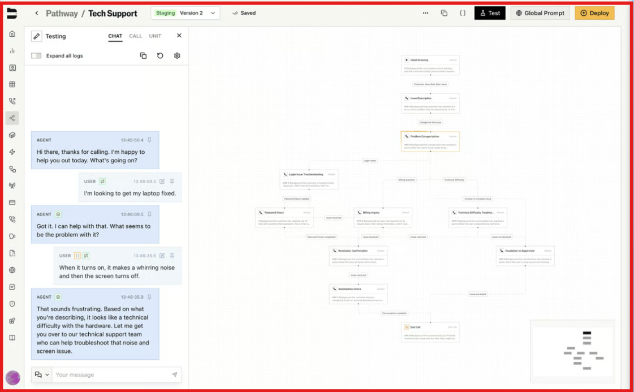This screenshot has width=634, height=392.
Task: Click the Test button
Action: [490, 13]
